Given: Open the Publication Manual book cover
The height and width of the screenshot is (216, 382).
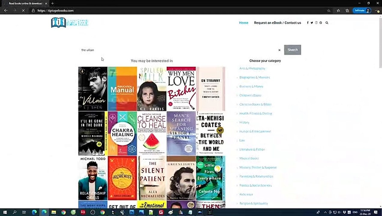Looking at the screenshot, I should click(122, 89).
